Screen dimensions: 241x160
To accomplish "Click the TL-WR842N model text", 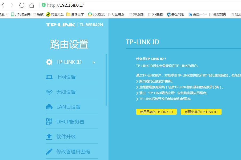I will [x=91, y=25].
